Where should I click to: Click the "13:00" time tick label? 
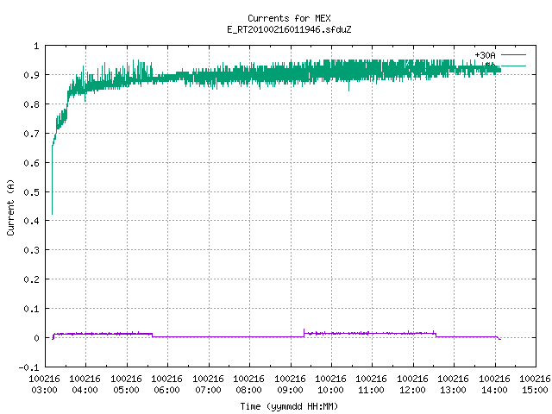click(x=453, y=390)
